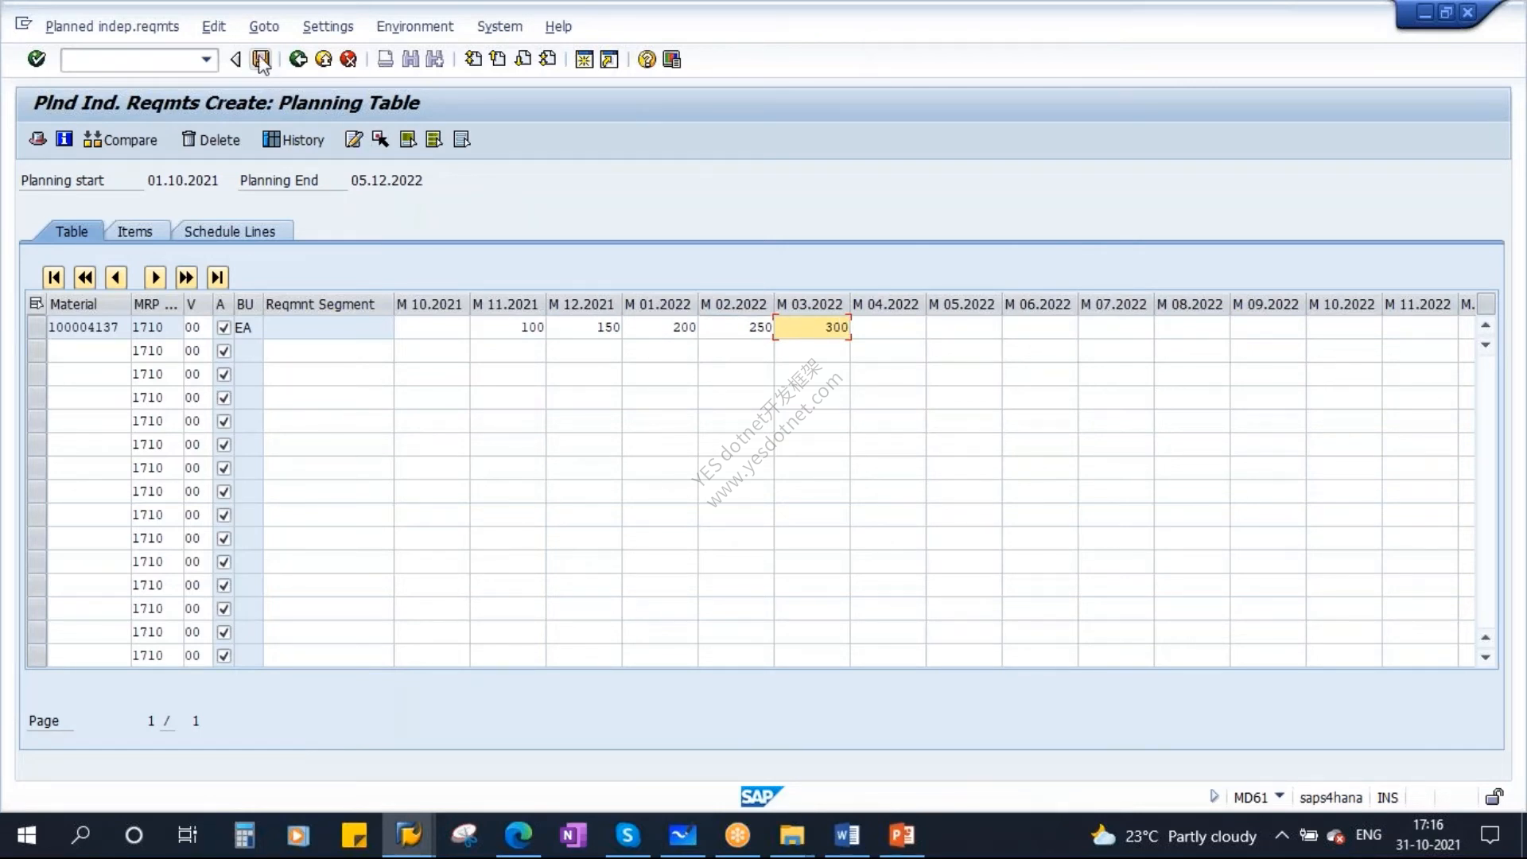Switch to the Schedule Lines tab
Image resolution: width=1527 pixels, height=859 pixels.
pos(230,231)
